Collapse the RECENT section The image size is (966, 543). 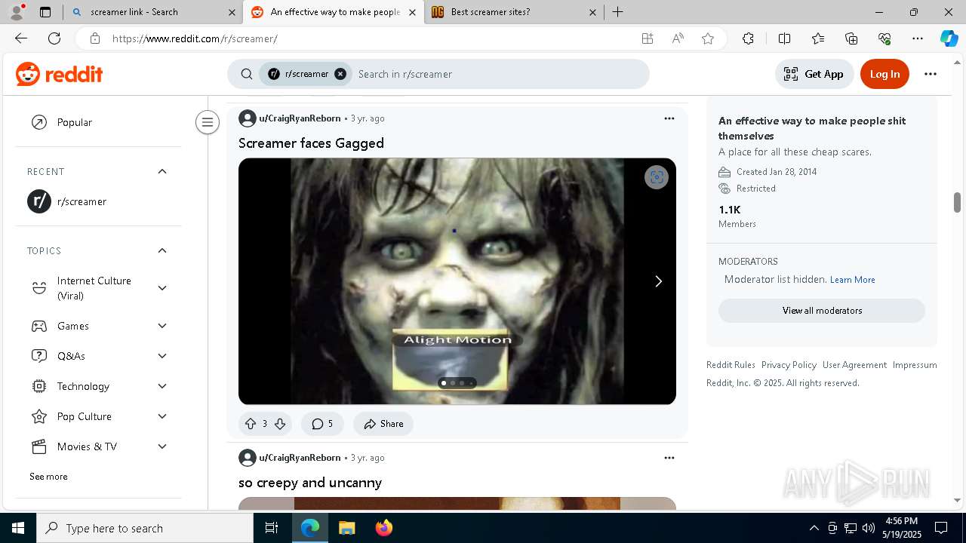162,171
